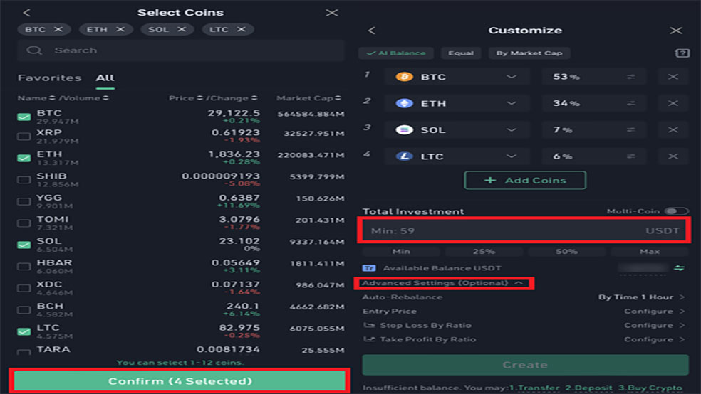Screen dimensions: 701x394
Task: Click Total Investment USDT input field
Action: pos(524,230)
